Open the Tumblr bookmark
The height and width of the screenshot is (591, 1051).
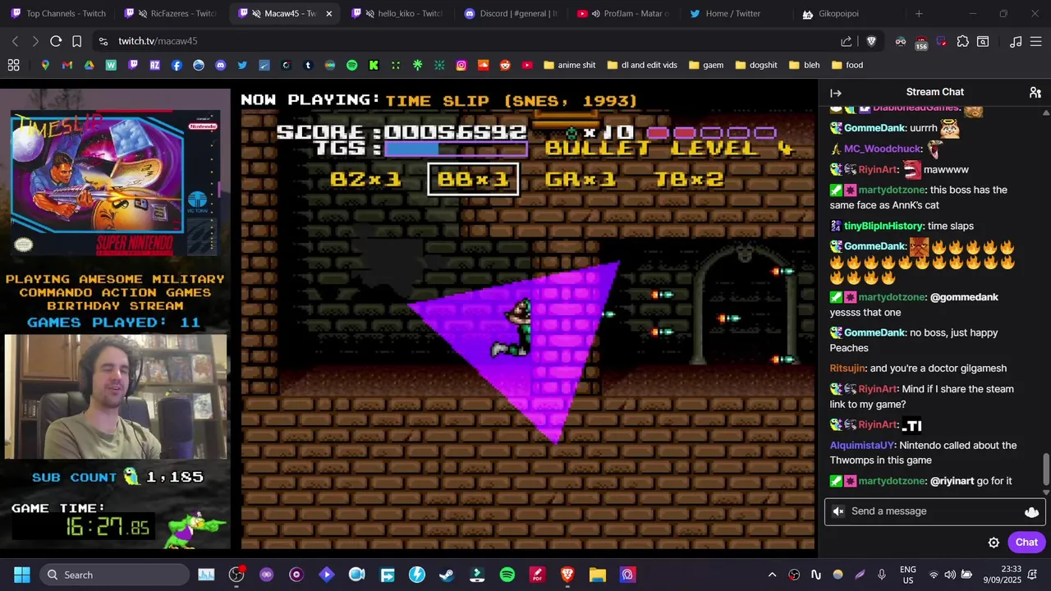[308, 65]
